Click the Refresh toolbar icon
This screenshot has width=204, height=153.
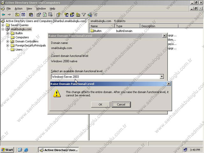click(45, 15)
